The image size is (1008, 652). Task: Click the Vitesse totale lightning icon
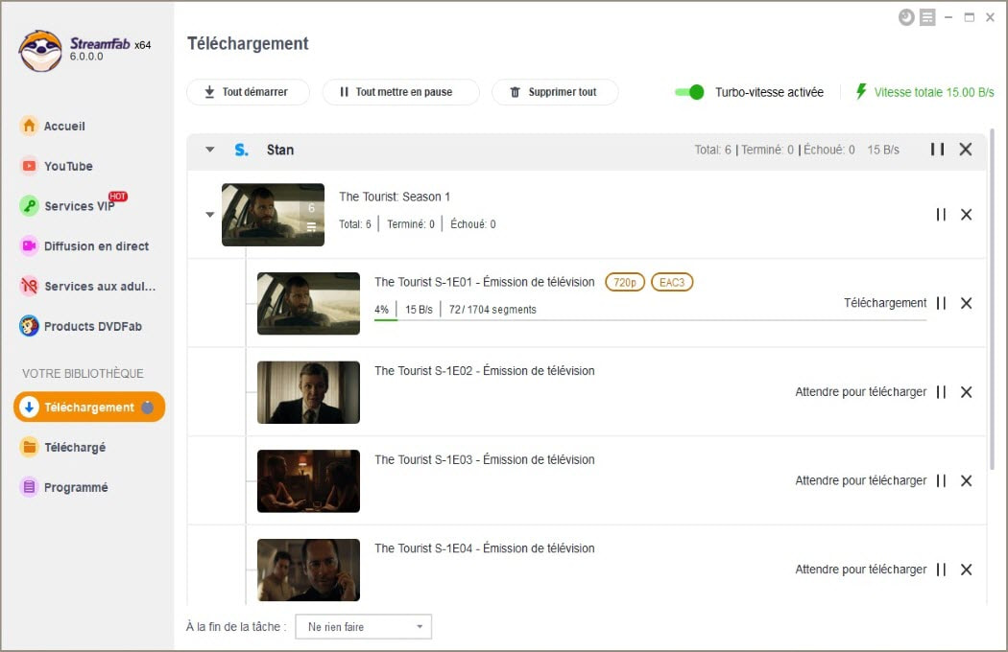click(x=861, y=91)
